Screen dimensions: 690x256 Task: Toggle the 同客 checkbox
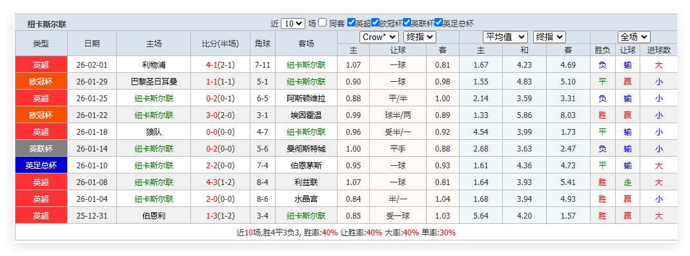pos(323,23)
